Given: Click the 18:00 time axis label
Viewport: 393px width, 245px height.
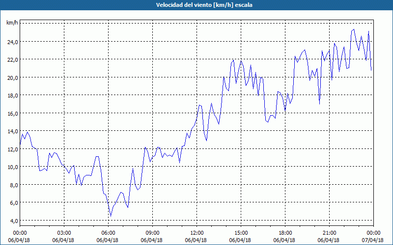Looking at the screenshot, I should [x=285, y=233].
